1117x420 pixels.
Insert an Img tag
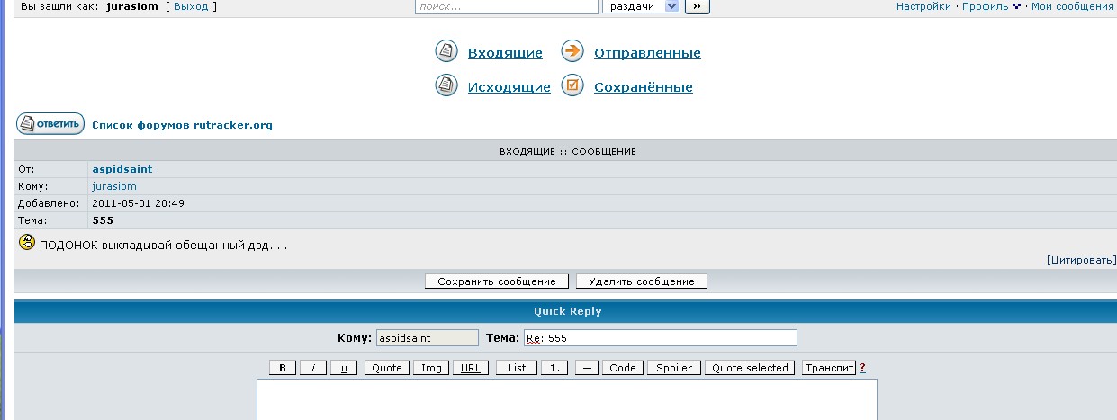tap(430, 368)
